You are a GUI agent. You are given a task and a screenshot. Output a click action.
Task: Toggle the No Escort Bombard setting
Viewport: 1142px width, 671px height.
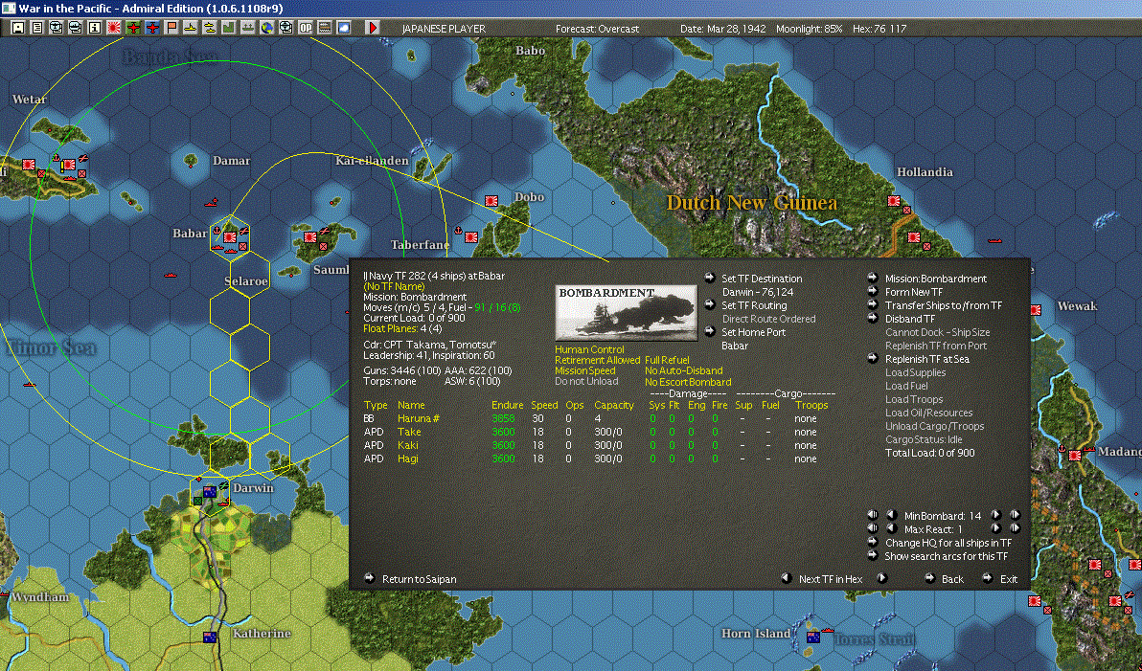point(688,381)
